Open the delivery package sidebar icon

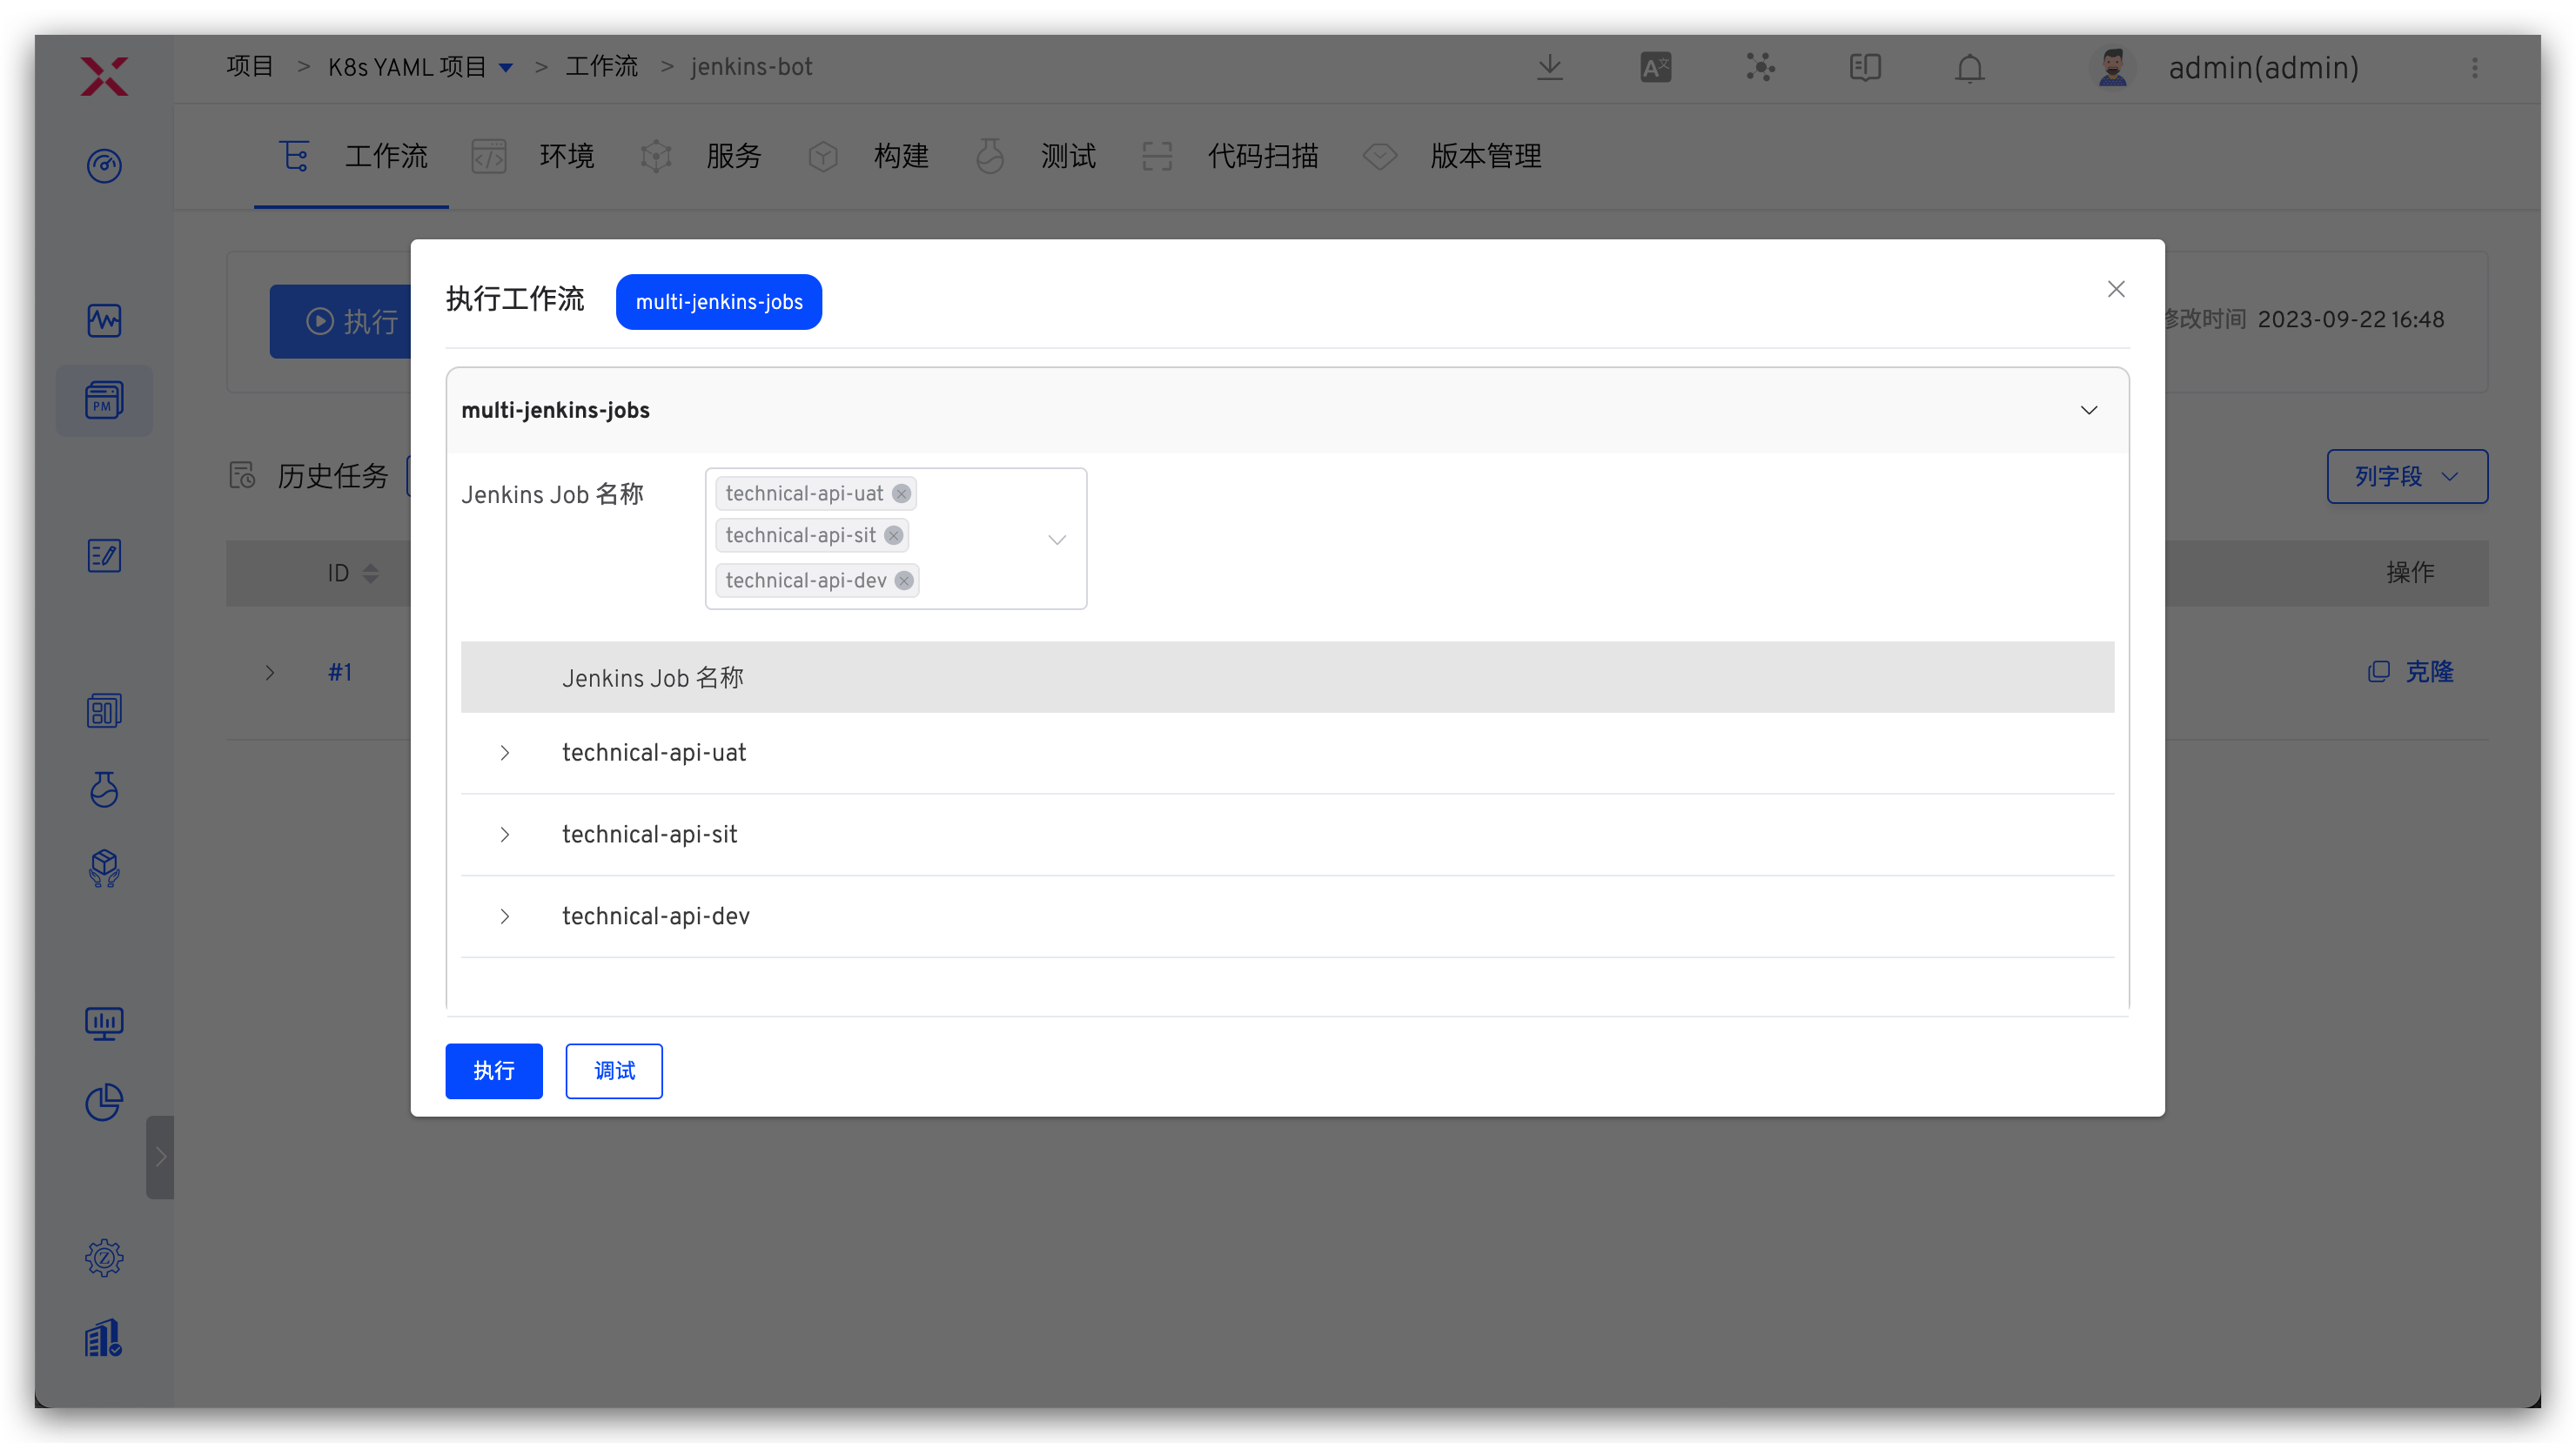click(x=104, y=868)
